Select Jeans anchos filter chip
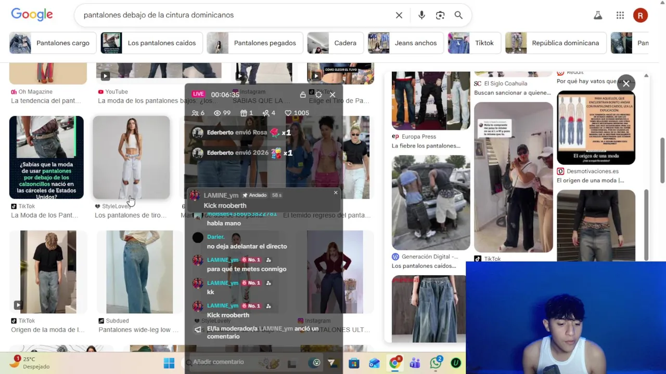 [405, 43]
